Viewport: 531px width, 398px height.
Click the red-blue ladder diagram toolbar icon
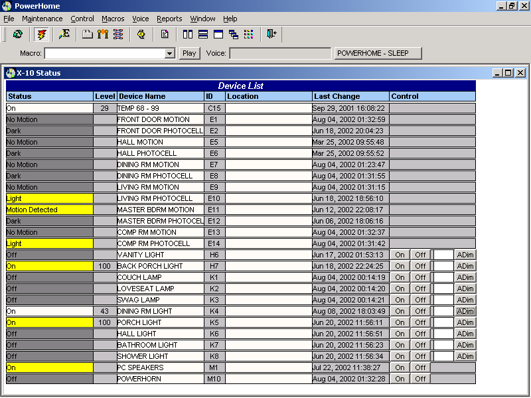pyautogui.click(x=118, y=34)
